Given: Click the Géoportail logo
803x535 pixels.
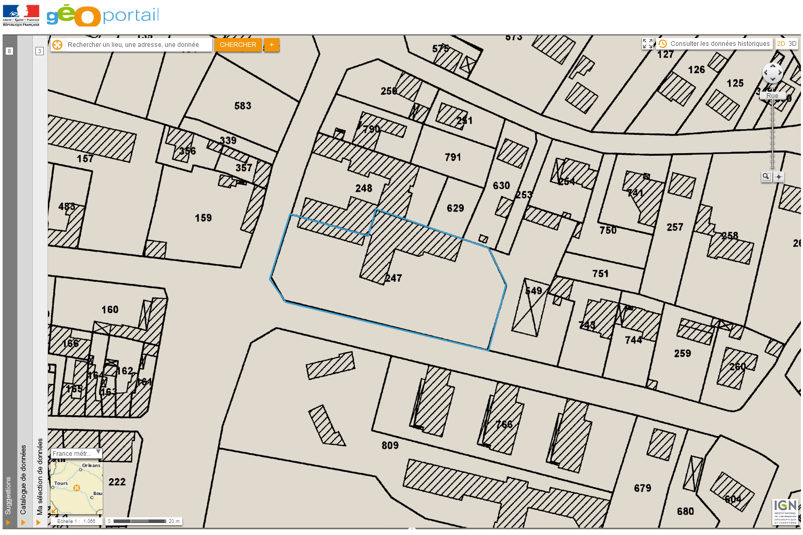Looking at the screenshot, I should pos(103,15).
